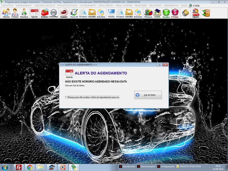This screenshot has height=171, width=228.
Task: Click the Relatório printer icon in the Vendas group
Action: (x=138, y=13)
